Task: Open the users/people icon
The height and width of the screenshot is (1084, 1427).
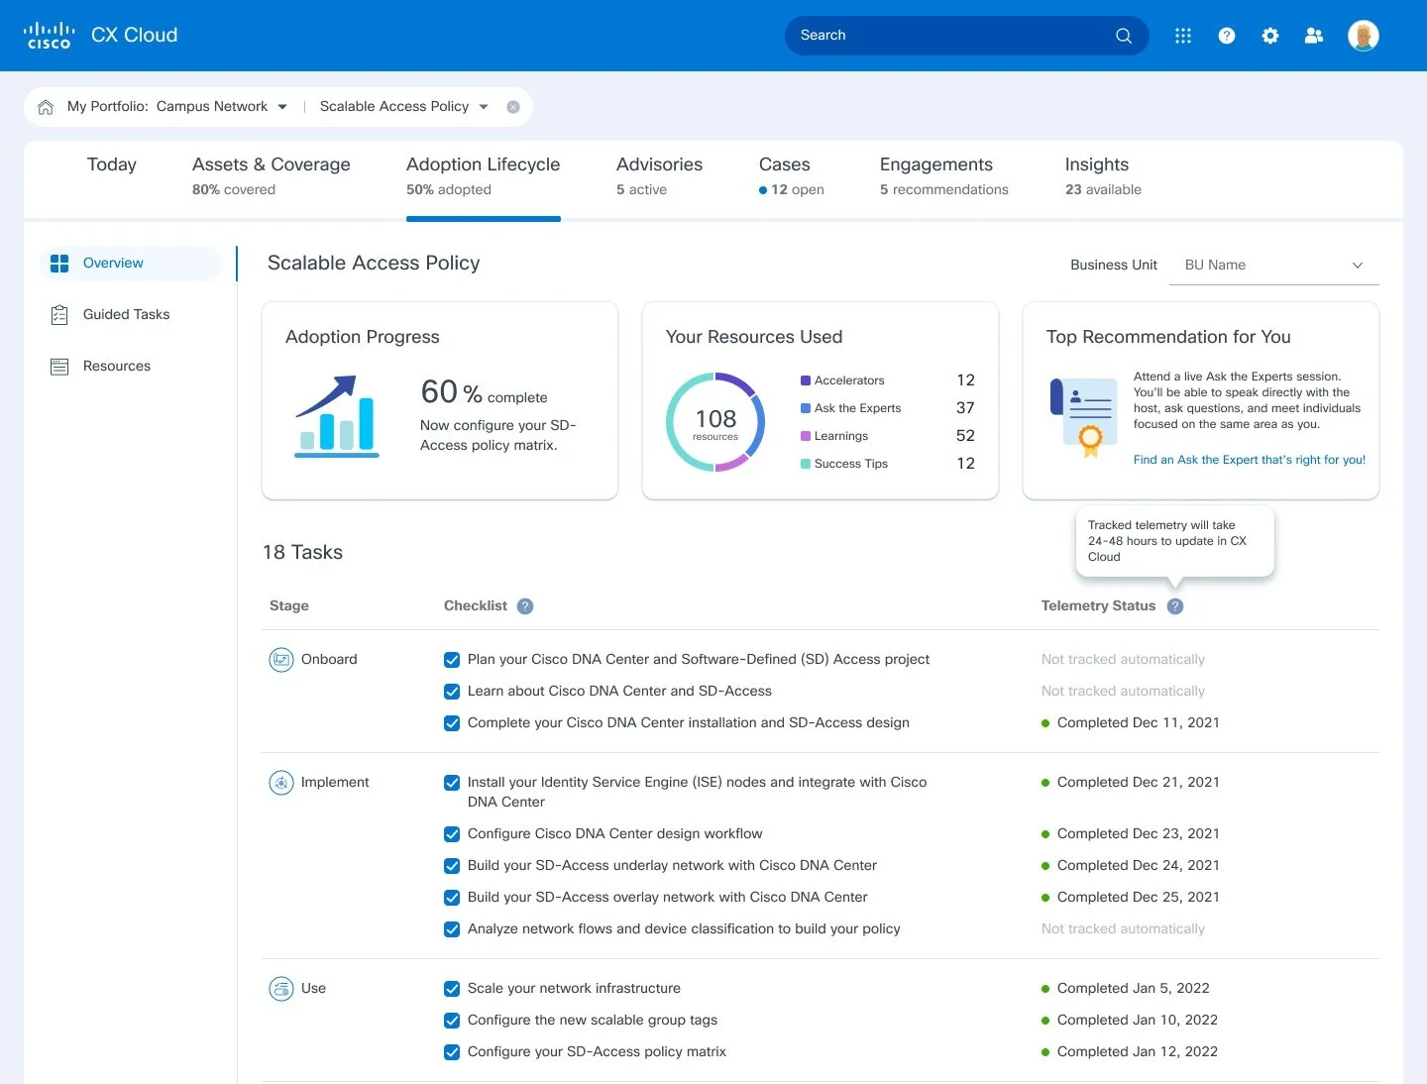Action: pyautogui.click(x=1314, y=36)
